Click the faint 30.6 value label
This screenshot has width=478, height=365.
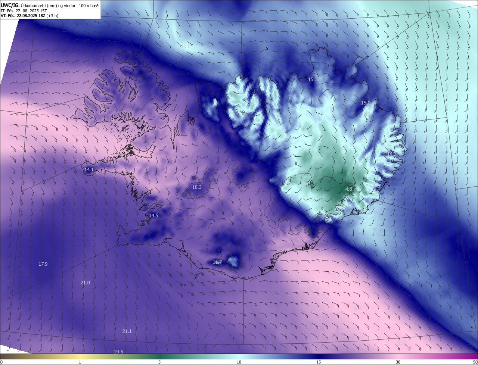[357, 308]
